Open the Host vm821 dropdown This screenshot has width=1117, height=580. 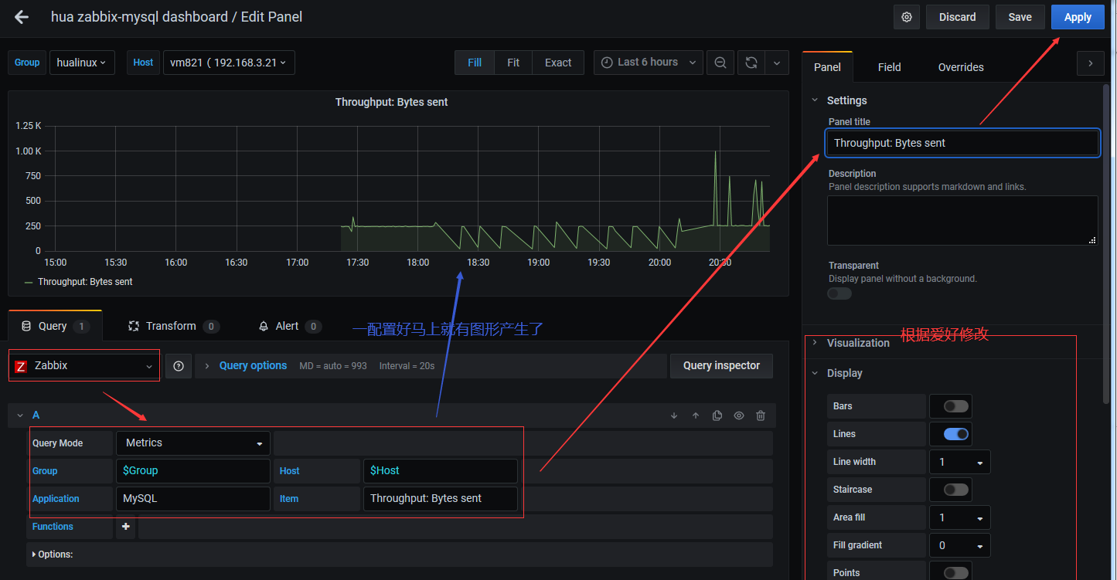229,63
